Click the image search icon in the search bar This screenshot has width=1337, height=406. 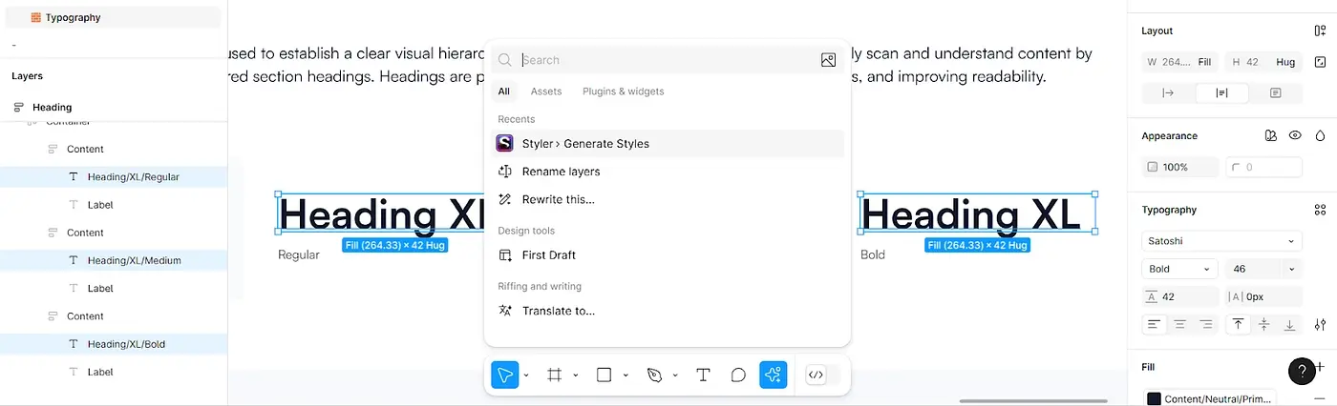pyautogui.click(x=828, y=60)
